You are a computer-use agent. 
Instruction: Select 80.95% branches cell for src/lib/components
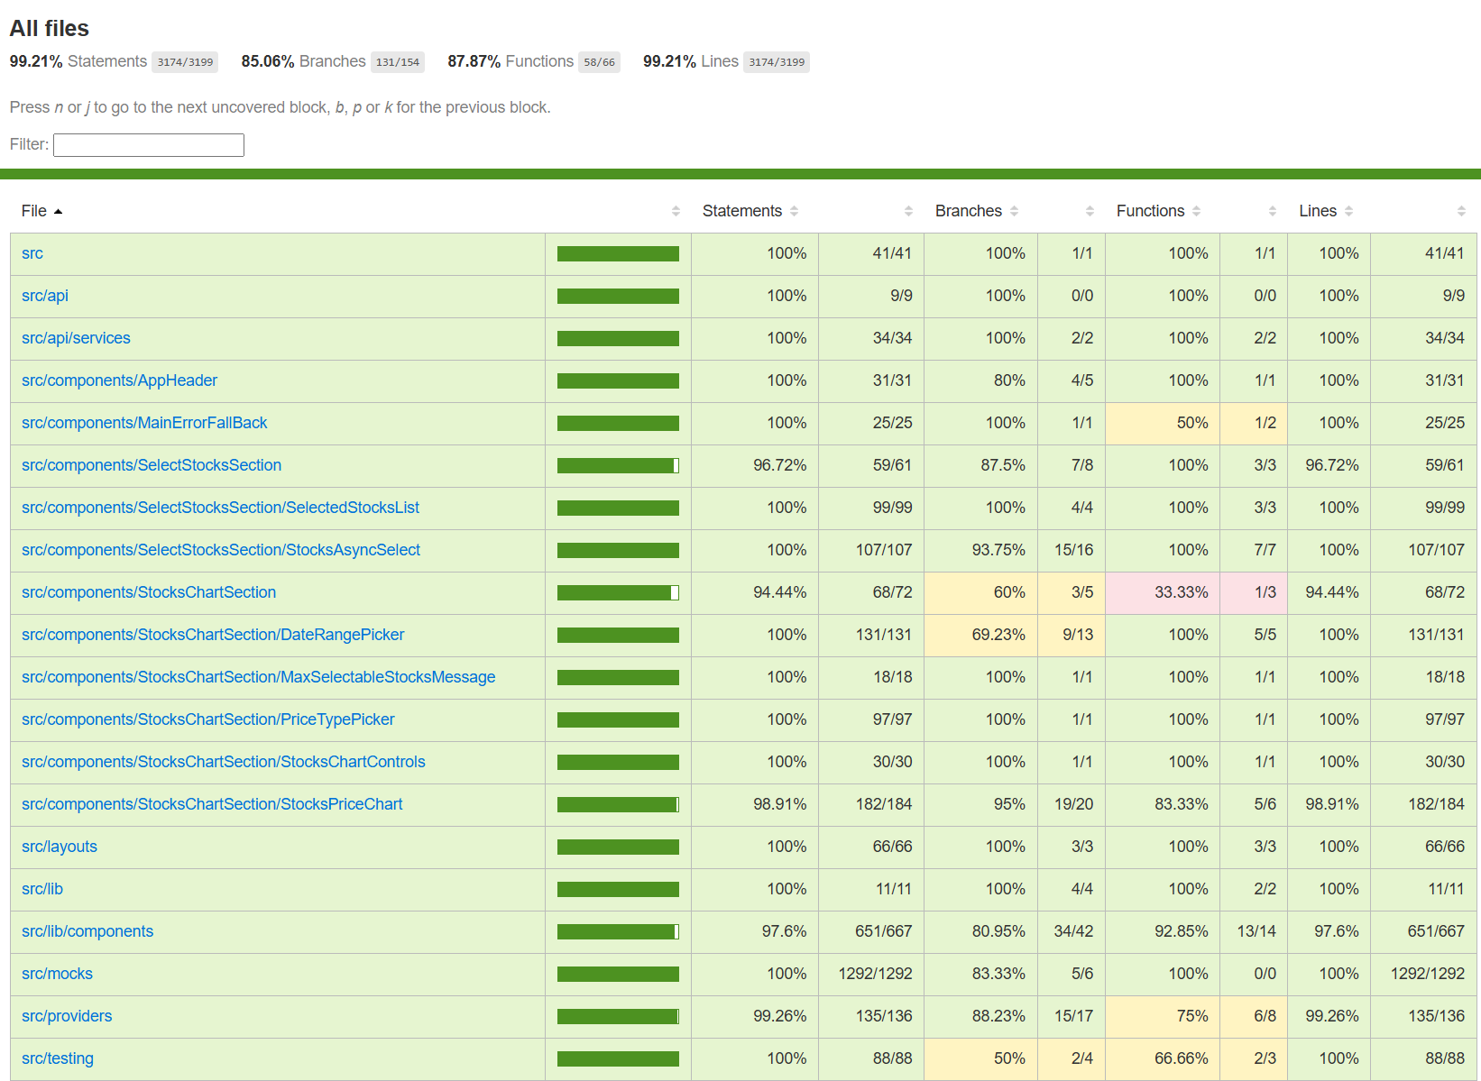(980, 931)
